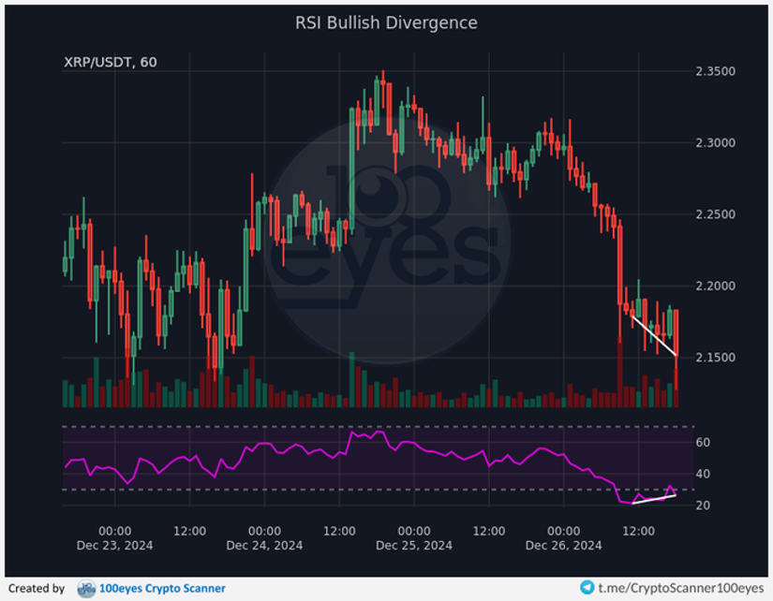Click the white divergence trendline on price

click(653, 335)
